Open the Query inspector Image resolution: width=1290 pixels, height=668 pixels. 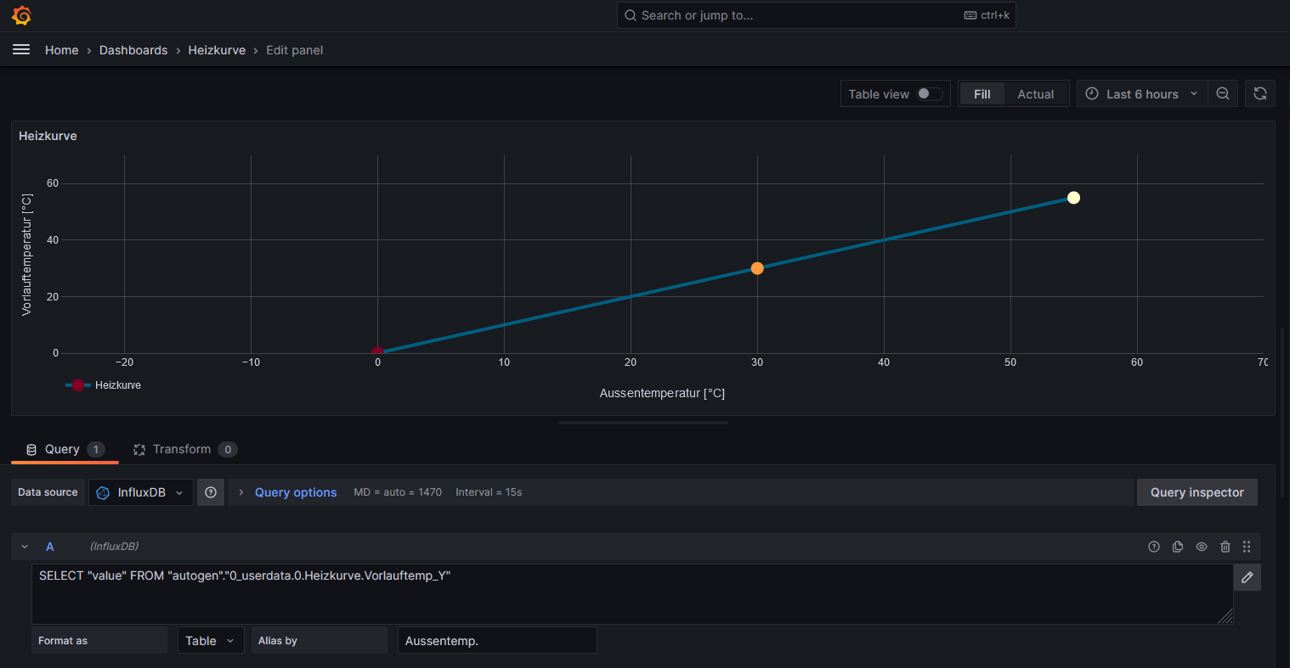(x=1197, y=492)
